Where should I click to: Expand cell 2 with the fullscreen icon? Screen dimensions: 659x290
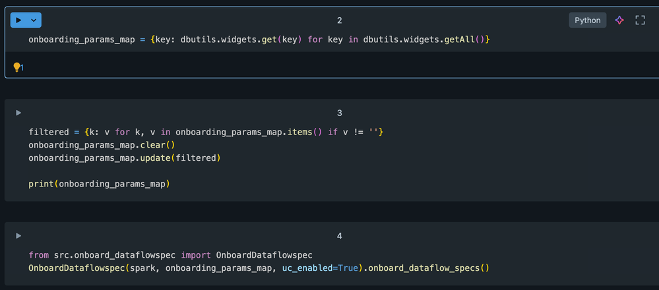click(x=640, y=20)
